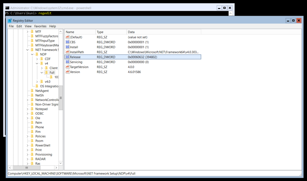Select the MTFInputType key
The width and height of the screenshot is (307, 181).
point(45,40)
